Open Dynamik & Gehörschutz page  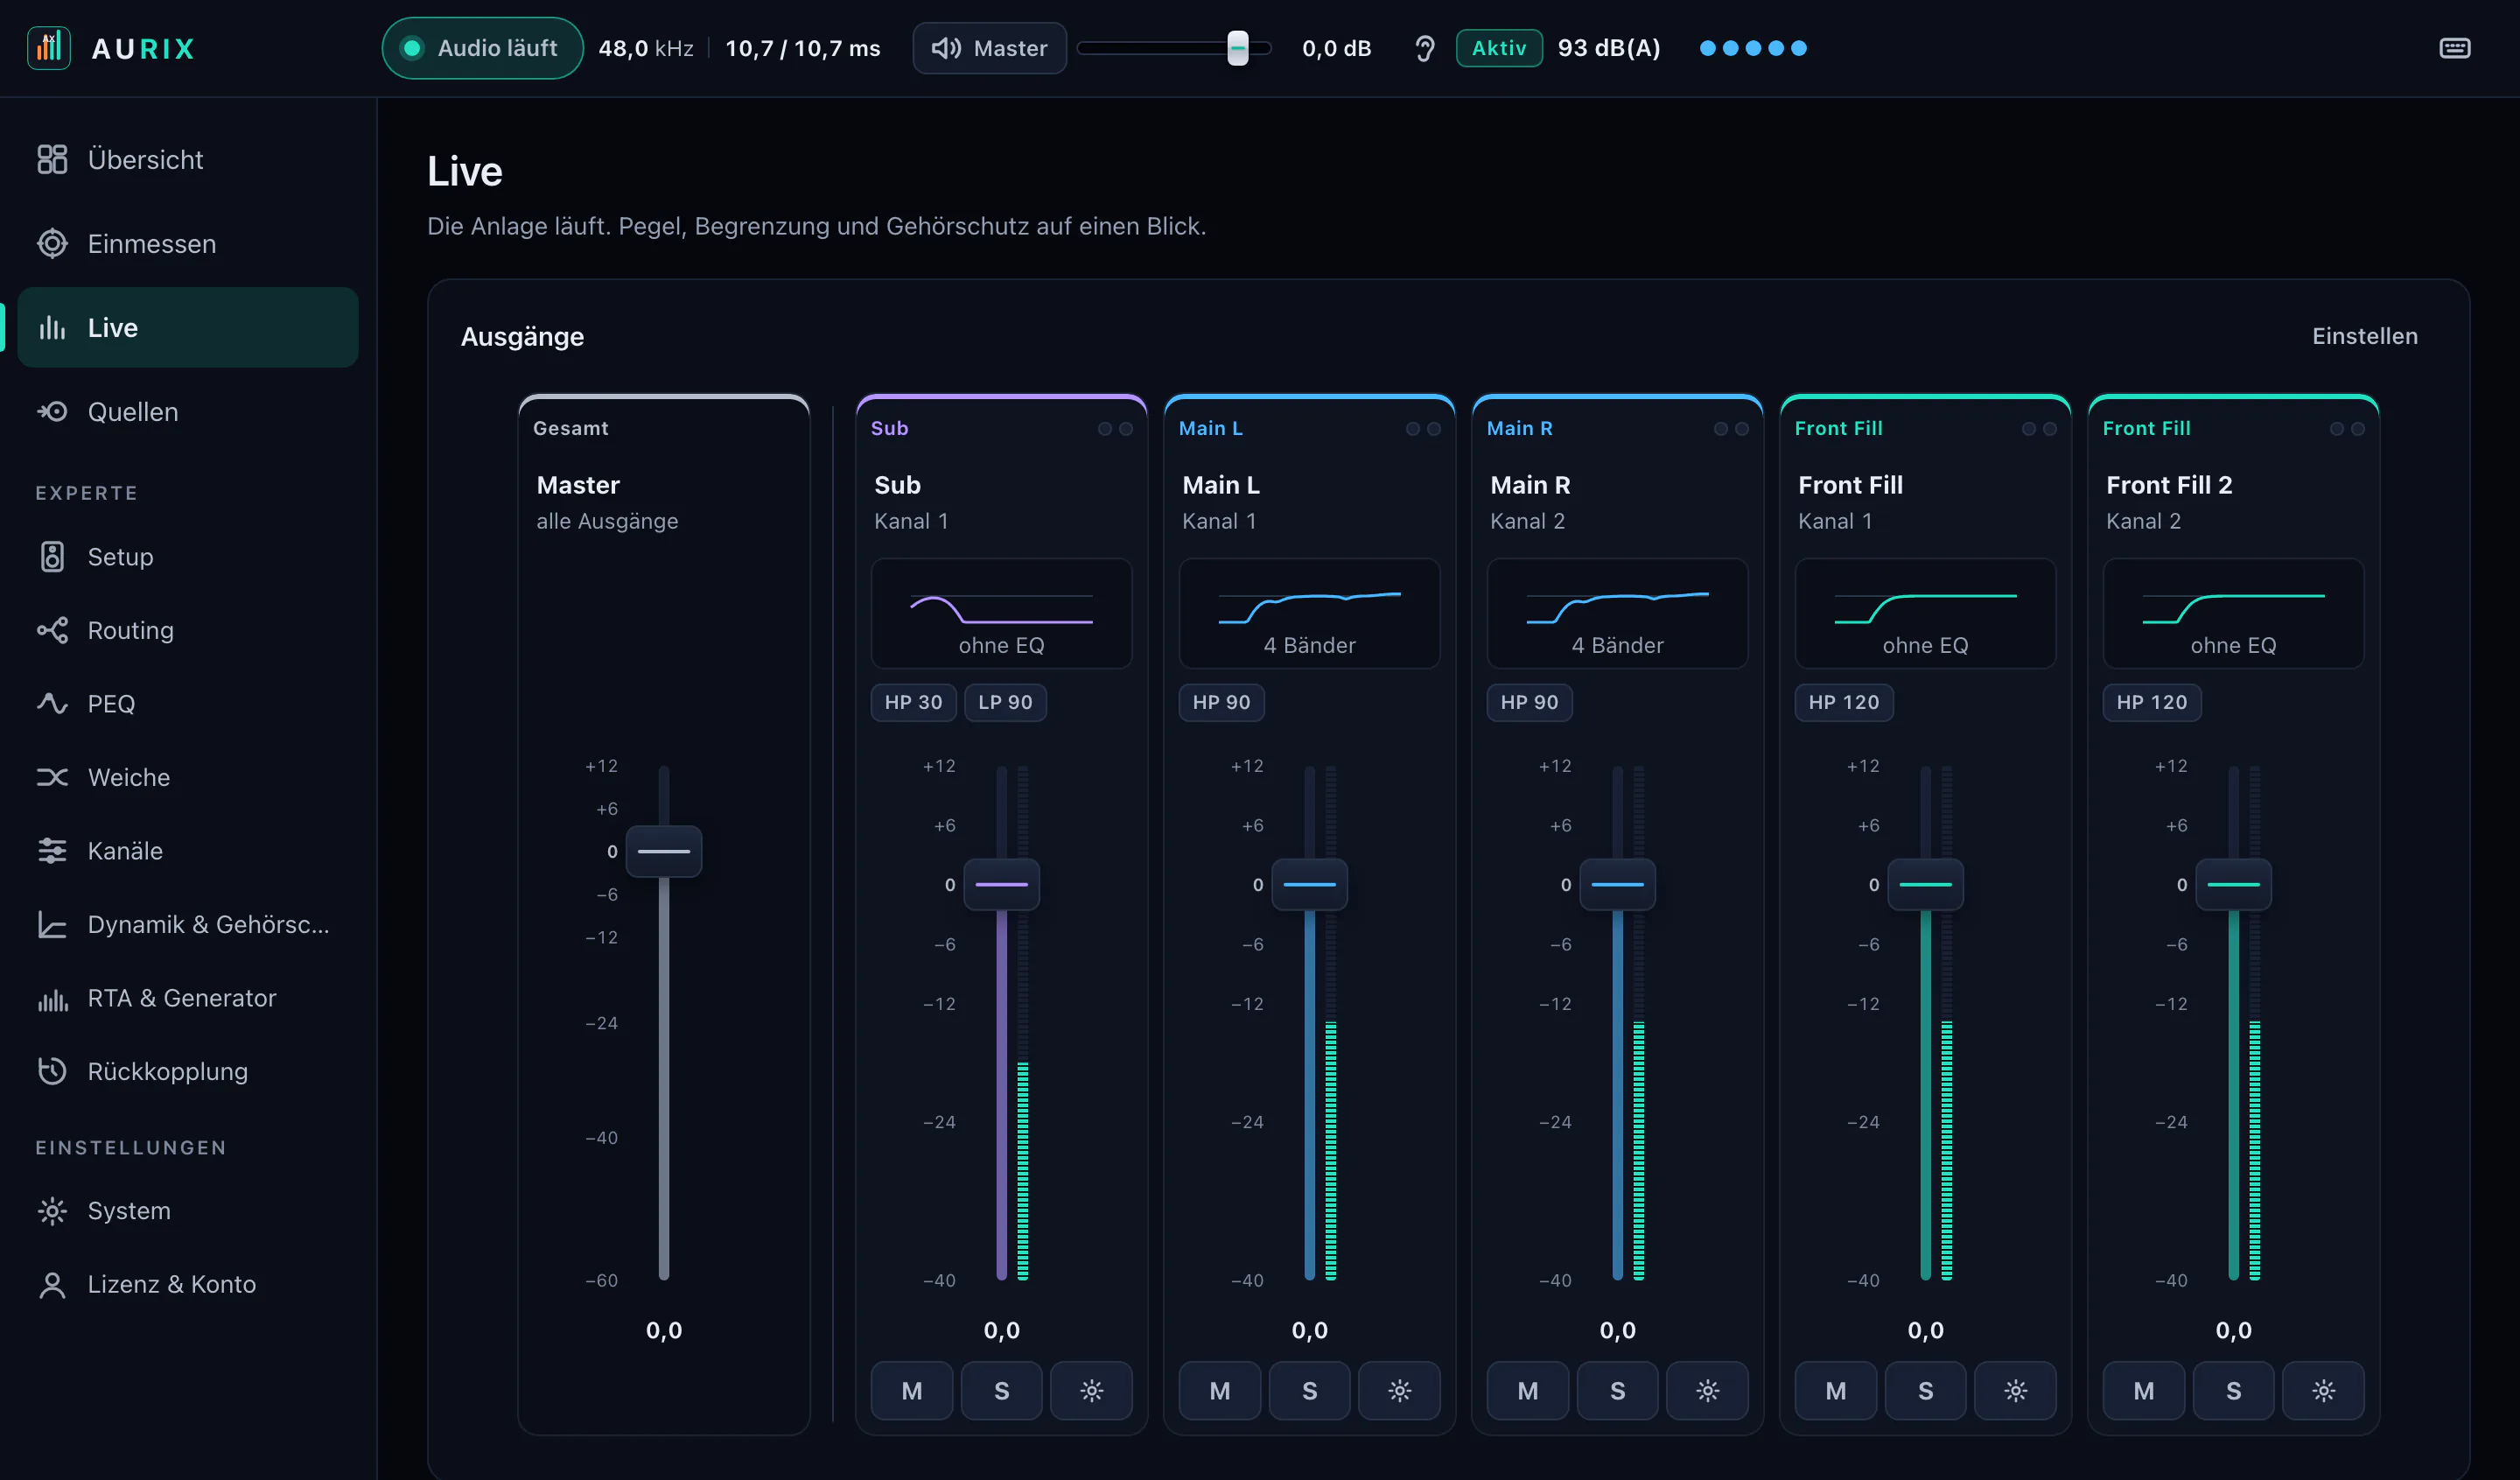tap(188, 924)
